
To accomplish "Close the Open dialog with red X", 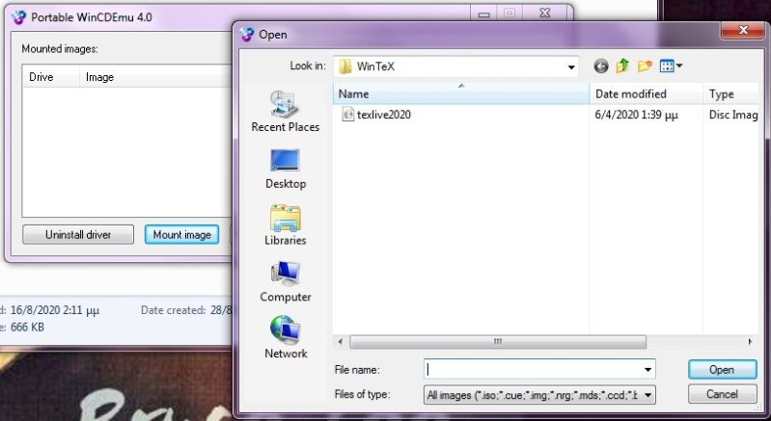I will click(743, 31).
